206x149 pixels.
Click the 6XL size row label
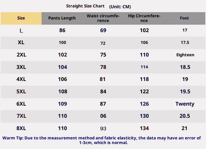click(21, 104)
